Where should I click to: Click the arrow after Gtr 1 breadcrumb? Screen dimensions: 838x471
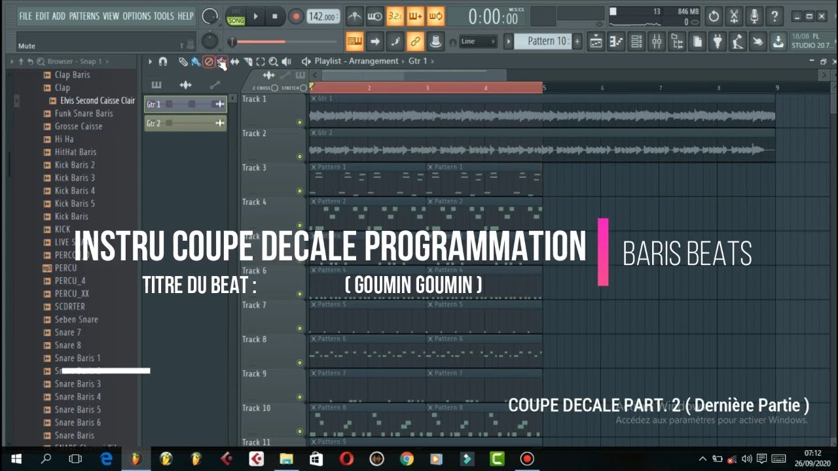pyautogui.click(x=432, y=61)
